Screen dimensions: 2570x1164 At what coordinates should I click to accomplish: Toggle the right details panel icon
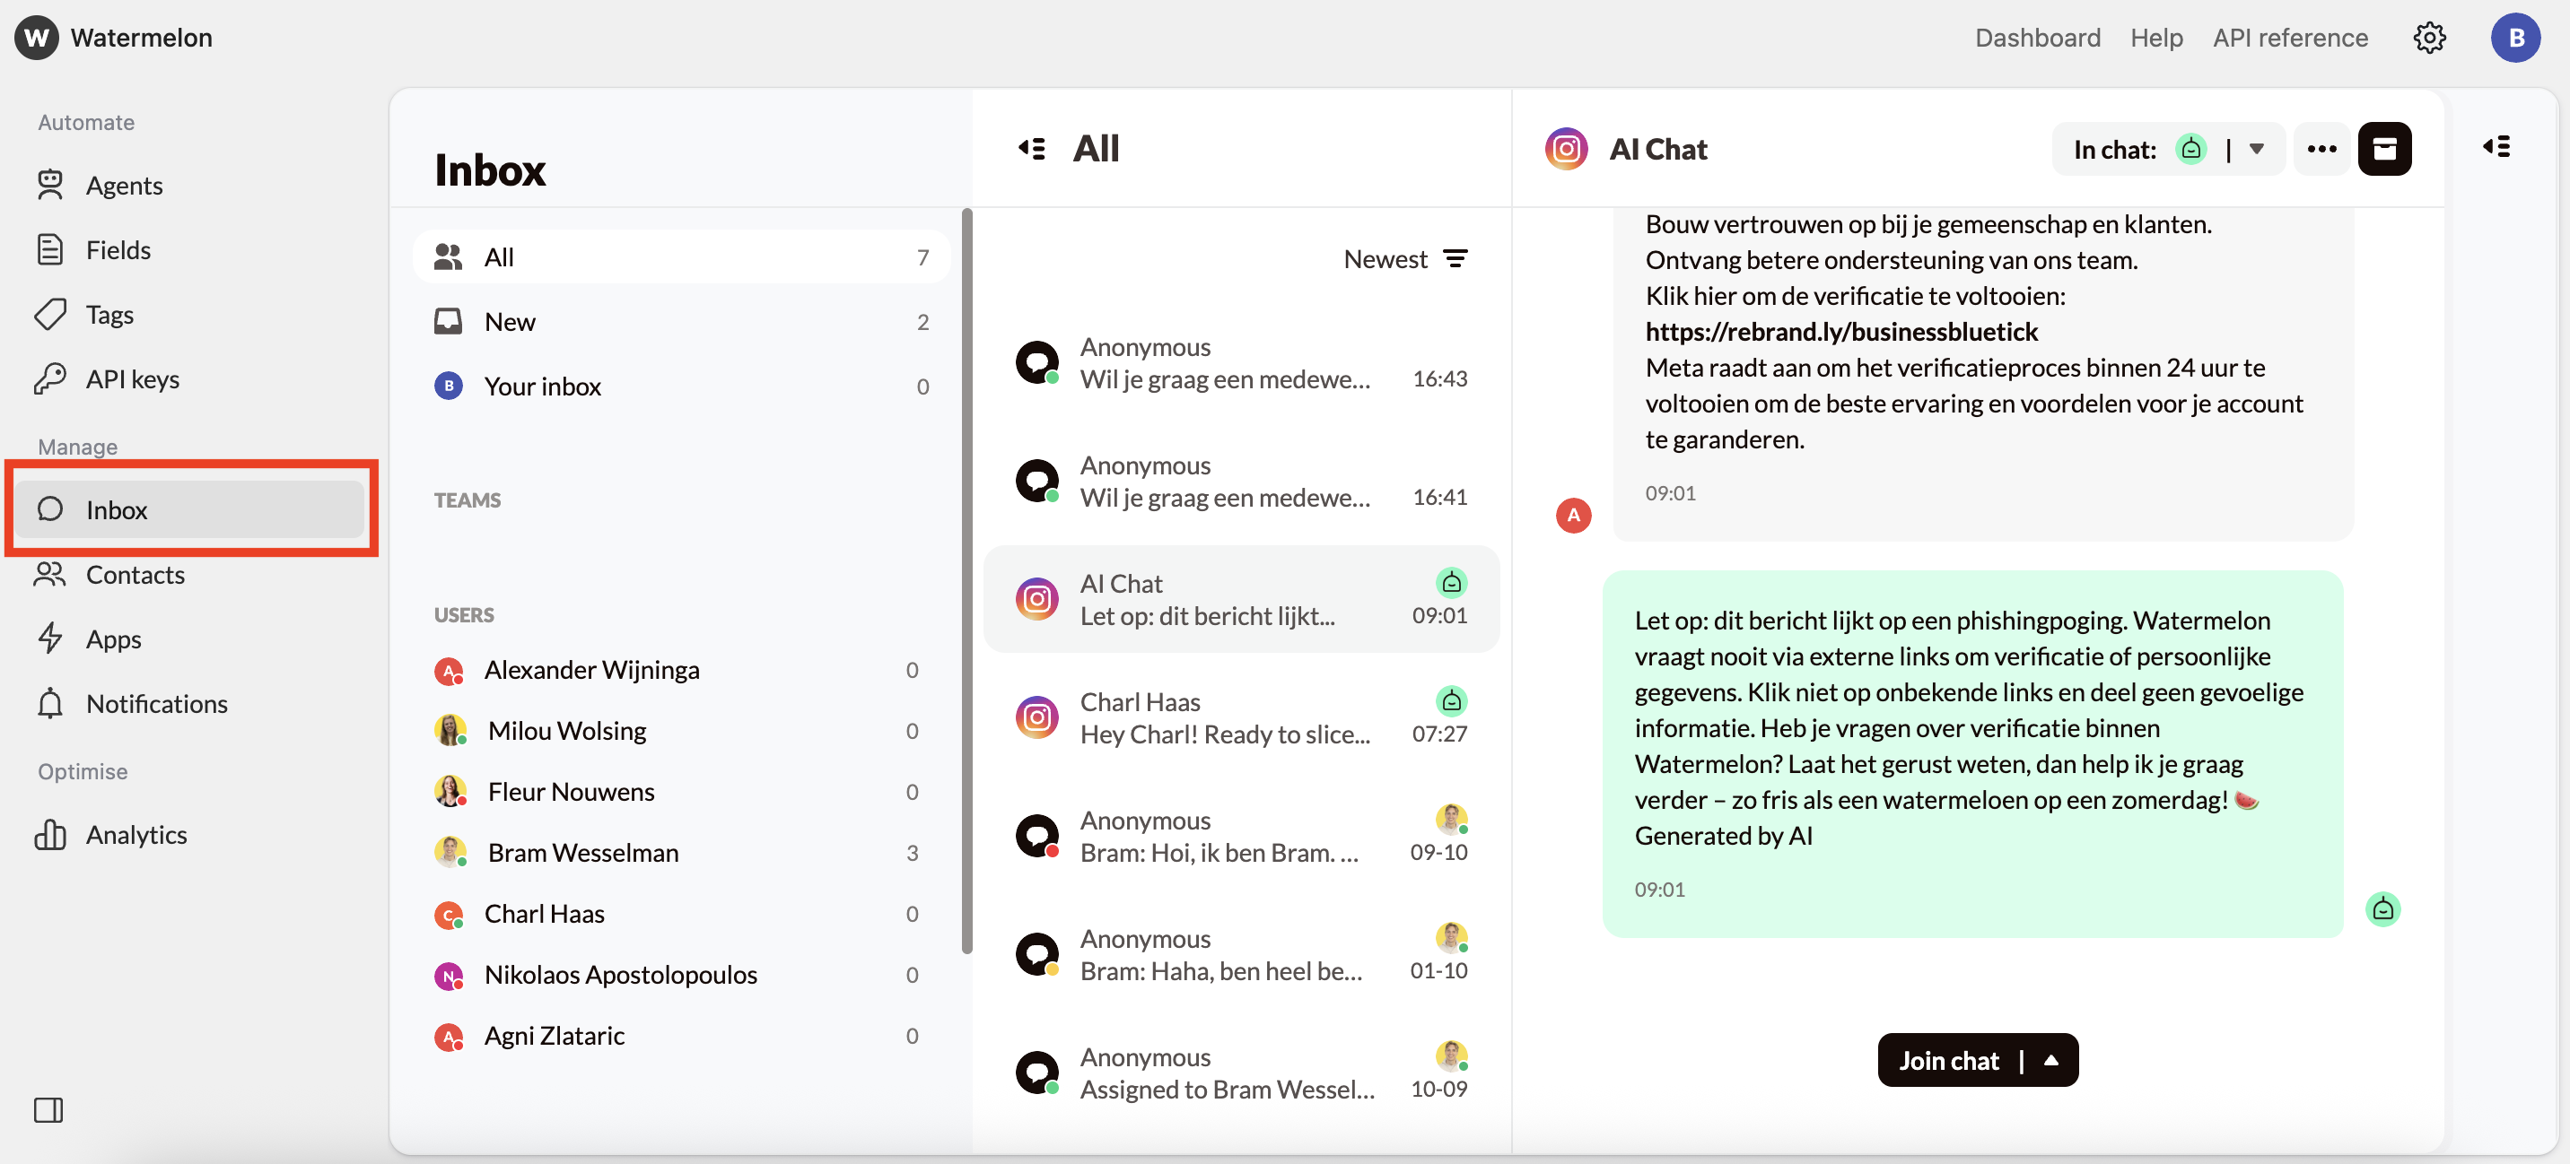click(x=2496, y=147)
